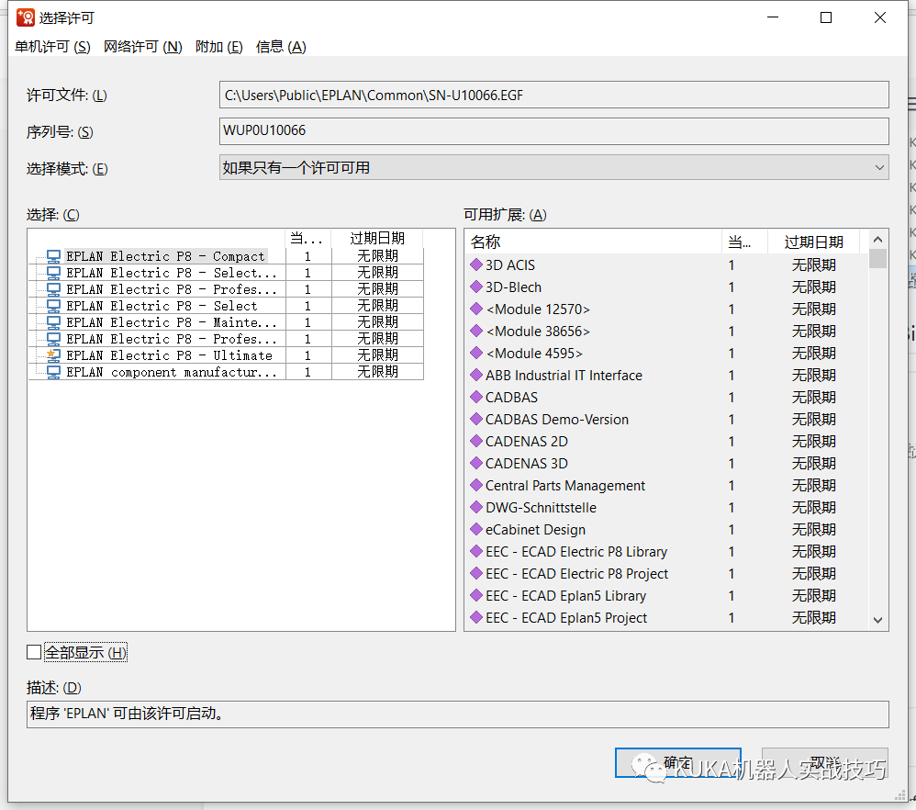Open the 选择模式 dropdown list

point(553,168)
